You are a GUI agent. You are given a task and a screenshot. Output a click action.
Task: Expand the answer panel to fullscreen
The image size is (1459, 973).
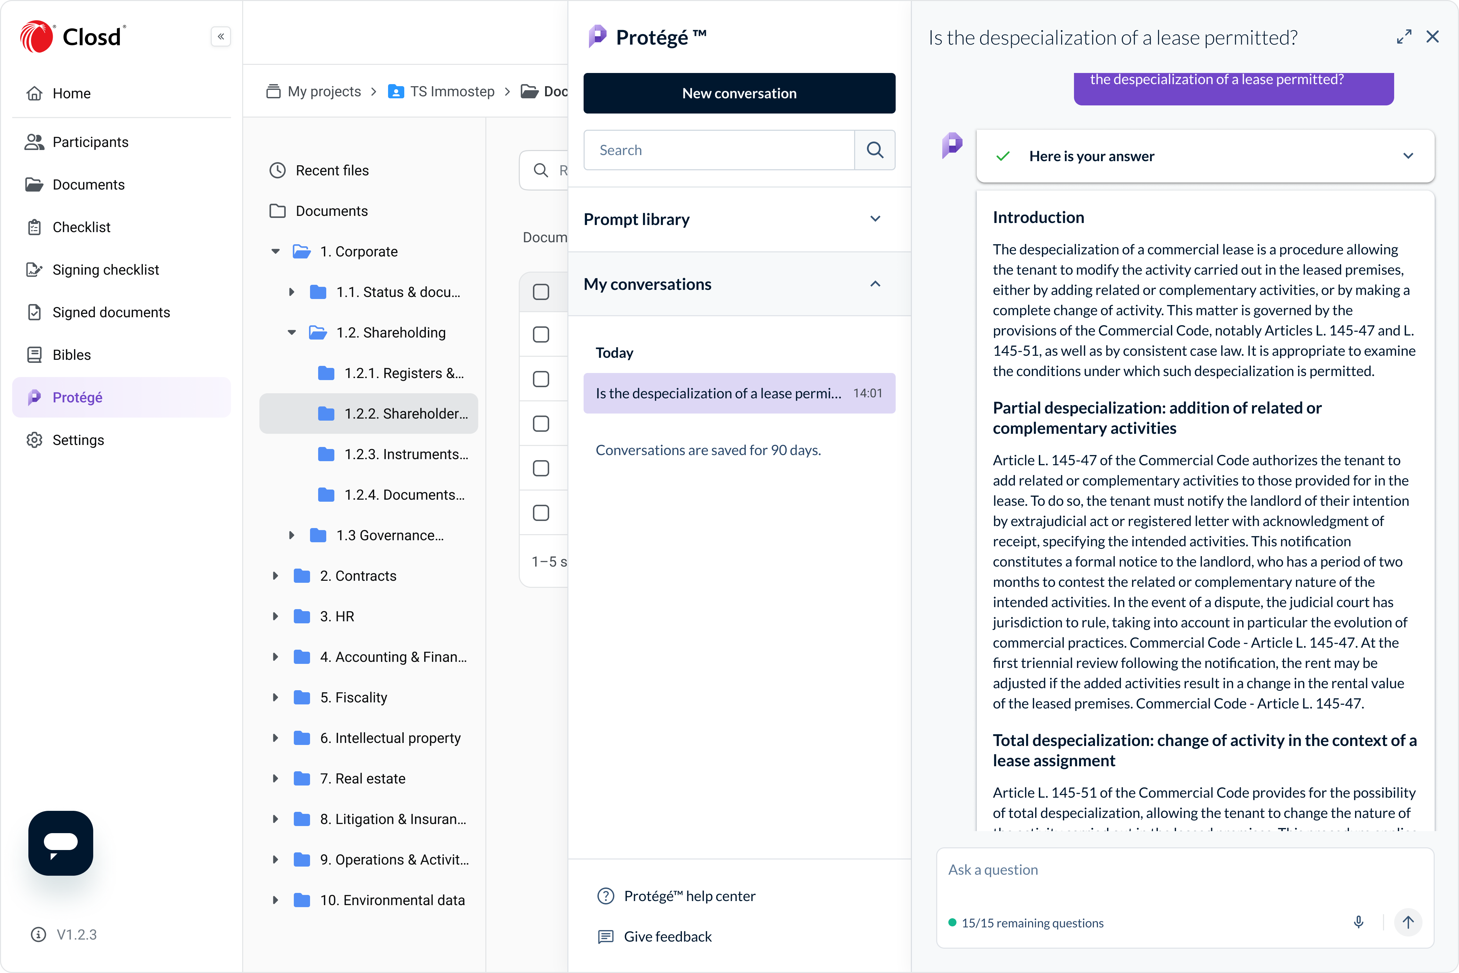pyautogui.click(x=1404, y=37)
